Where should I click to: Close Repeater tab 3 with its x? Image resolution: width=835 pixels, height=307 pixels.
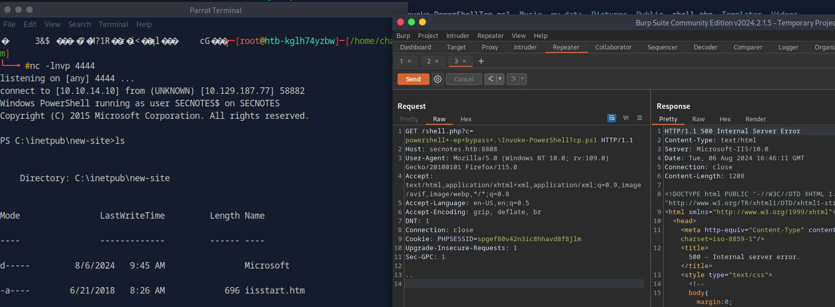click(x=464, y=61)
